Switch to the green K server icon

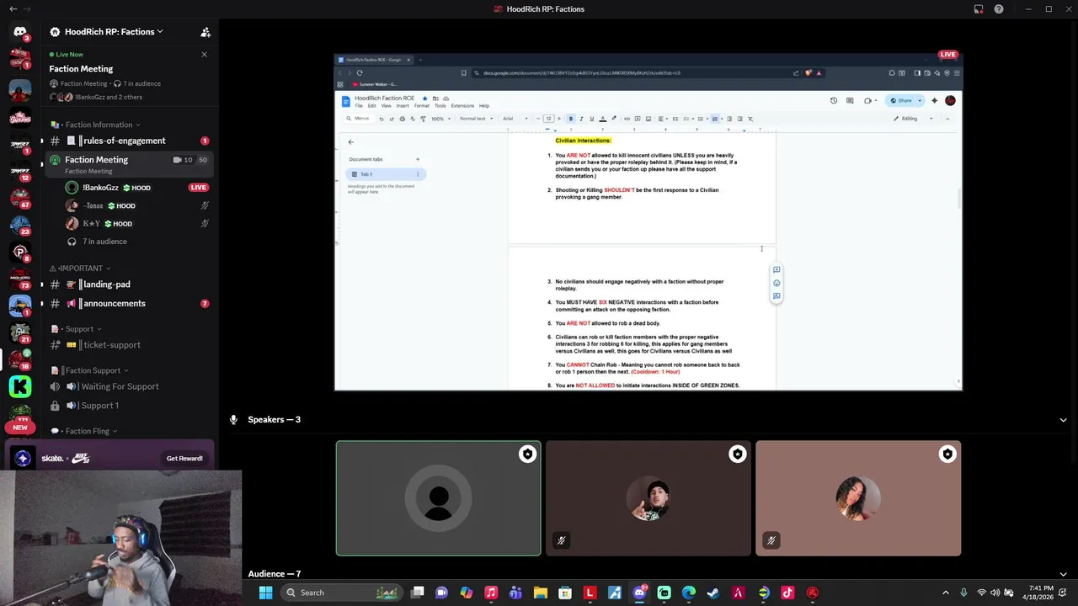(20, 386)
